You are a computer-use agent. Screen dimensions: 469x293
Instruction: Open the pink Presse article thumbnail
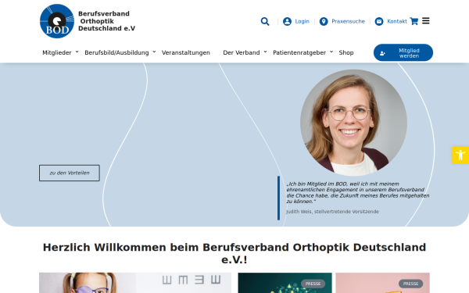coord(382,283)
